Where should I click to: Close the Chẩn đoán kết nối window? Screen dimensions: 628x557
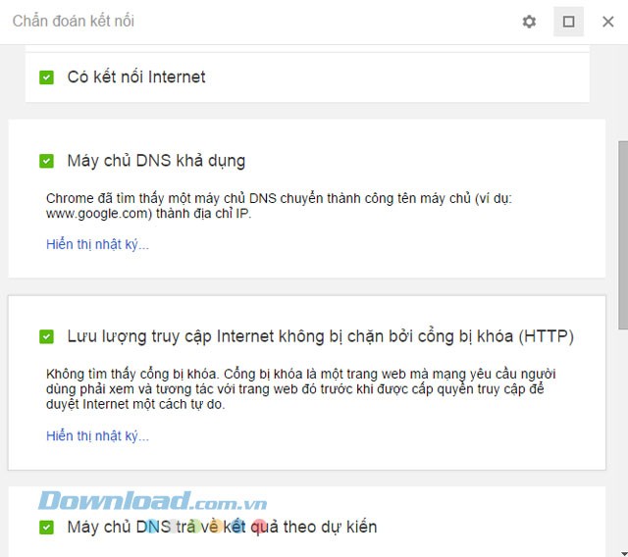608,22
